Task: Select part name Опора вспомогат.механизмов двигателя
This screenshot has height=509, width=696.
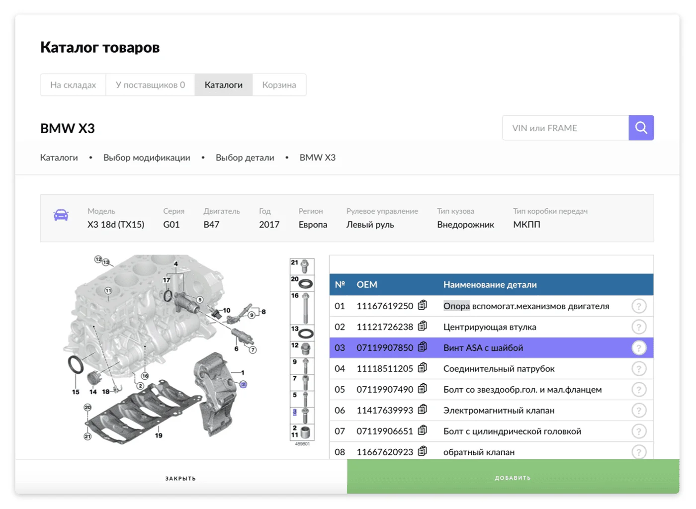Action: point(526,306)
